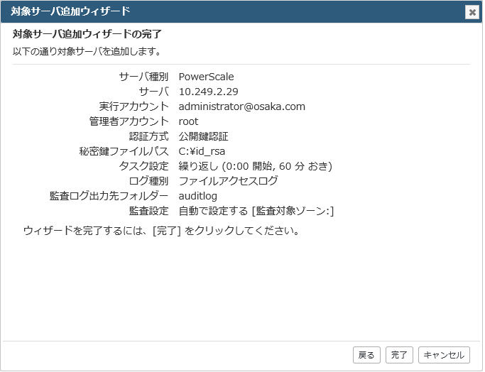
Task: Click the 監査ログ出力先フォルダー label
Action: coord(109,196)
